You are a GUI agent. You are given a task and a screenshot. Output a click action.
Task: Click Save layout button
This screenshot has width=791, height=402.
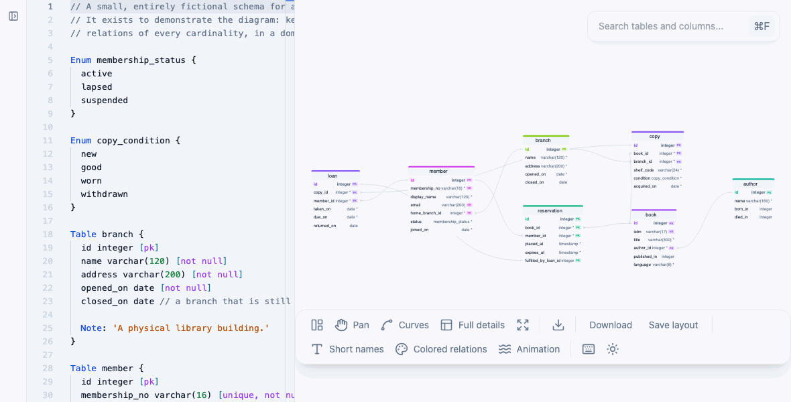coord(673,325)
